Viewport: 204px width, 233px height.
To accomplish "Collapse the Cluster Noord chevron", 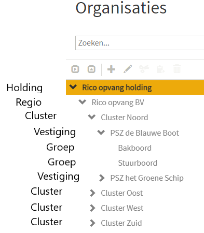I will pos(92,117).
